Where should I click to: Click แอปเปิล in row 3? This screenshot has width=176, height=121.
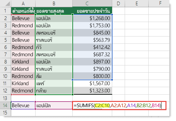coord(54,26)
